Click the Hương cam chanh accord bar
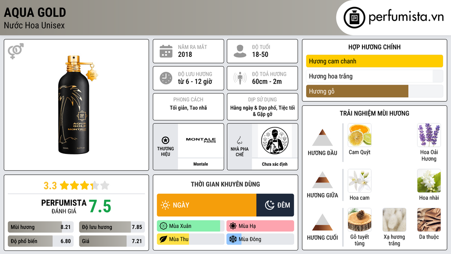 [x=374, y=61]
